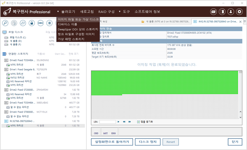Click the magnifier search icon in toolbar
This screenshot has height=150, width=247.
pyautogui.click(x=5, y=23)
